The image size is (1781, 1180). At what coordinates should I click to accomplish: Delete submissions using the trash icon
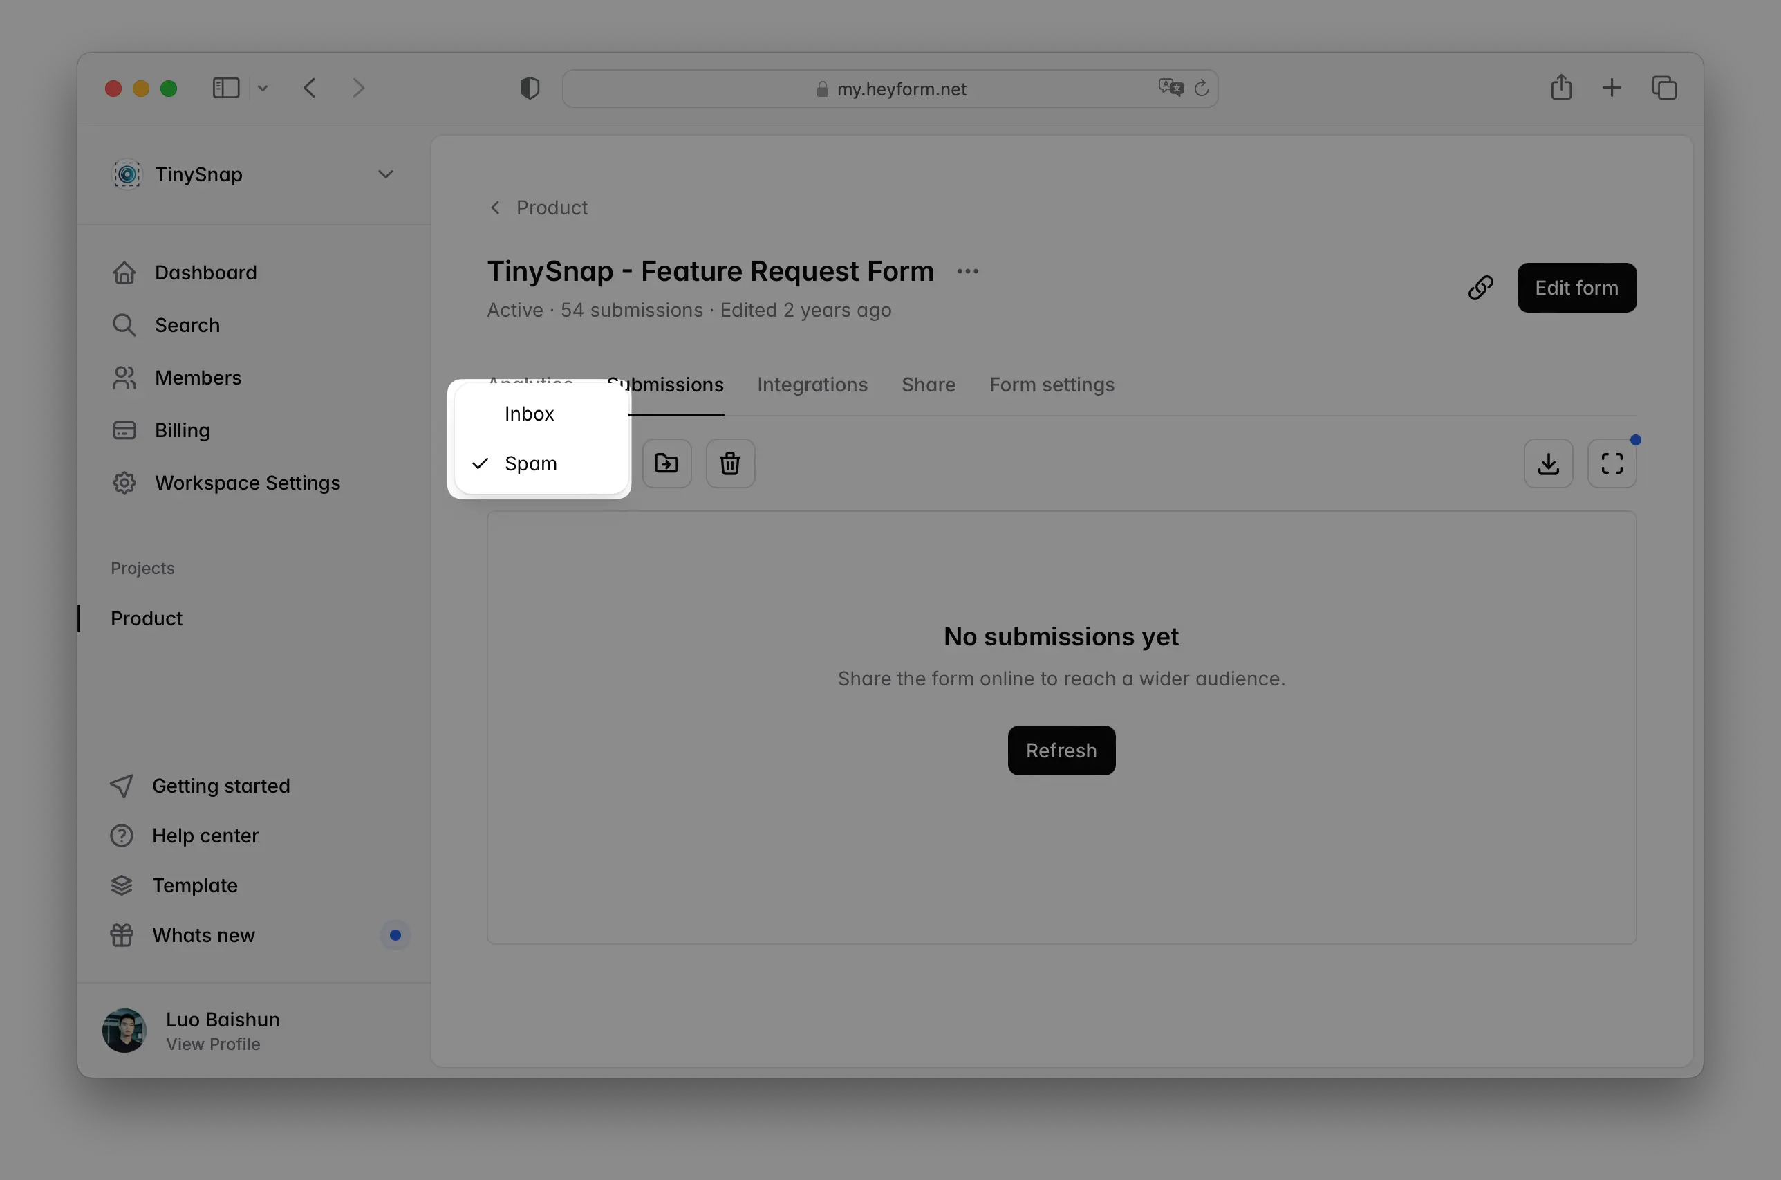pos(729,463)
